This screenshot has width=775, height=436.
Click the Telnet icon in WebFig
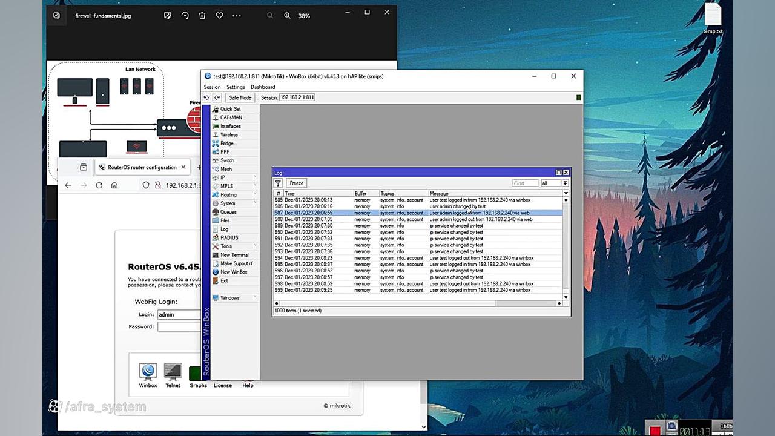pyautogui.click(x=173, y=371)
